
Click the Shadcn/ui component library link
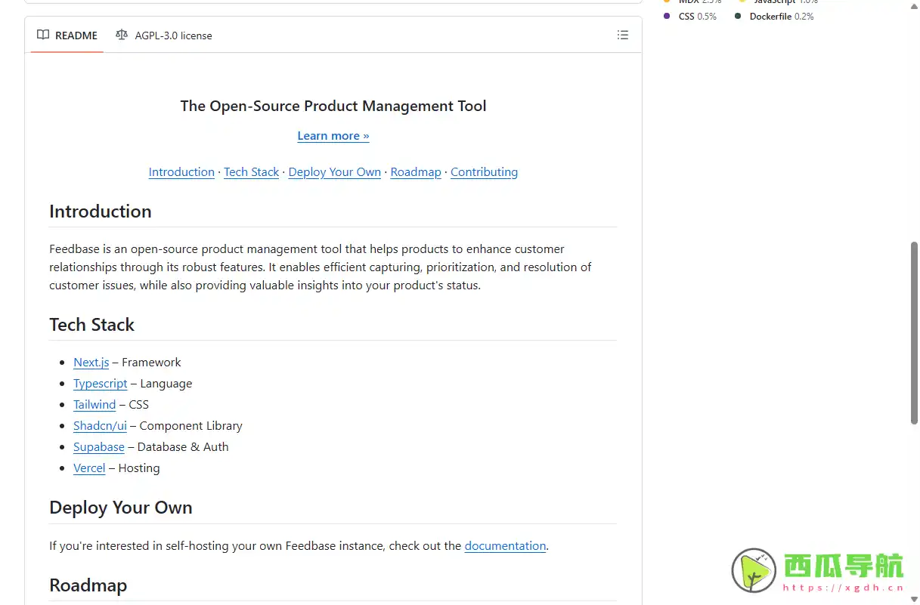point(100,426)
